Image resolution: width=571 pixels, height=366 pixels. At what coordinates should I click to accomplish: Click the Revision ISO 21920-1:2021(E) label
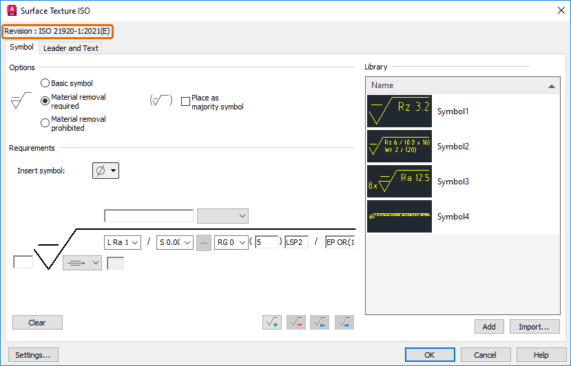(57, 31)
